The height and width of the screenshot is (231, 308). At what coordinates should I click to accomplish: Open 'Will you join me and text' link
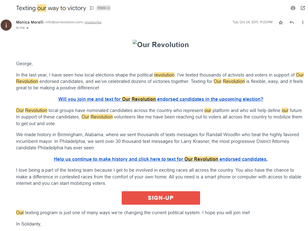click(x=161, y=99)
